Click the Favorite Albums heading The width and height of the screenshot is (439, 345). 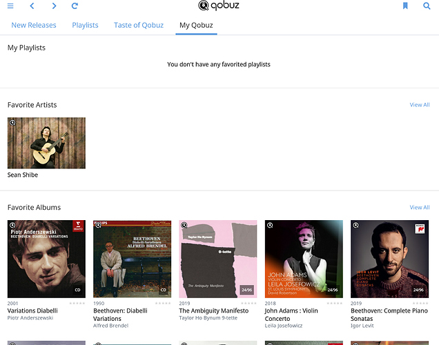34,207
